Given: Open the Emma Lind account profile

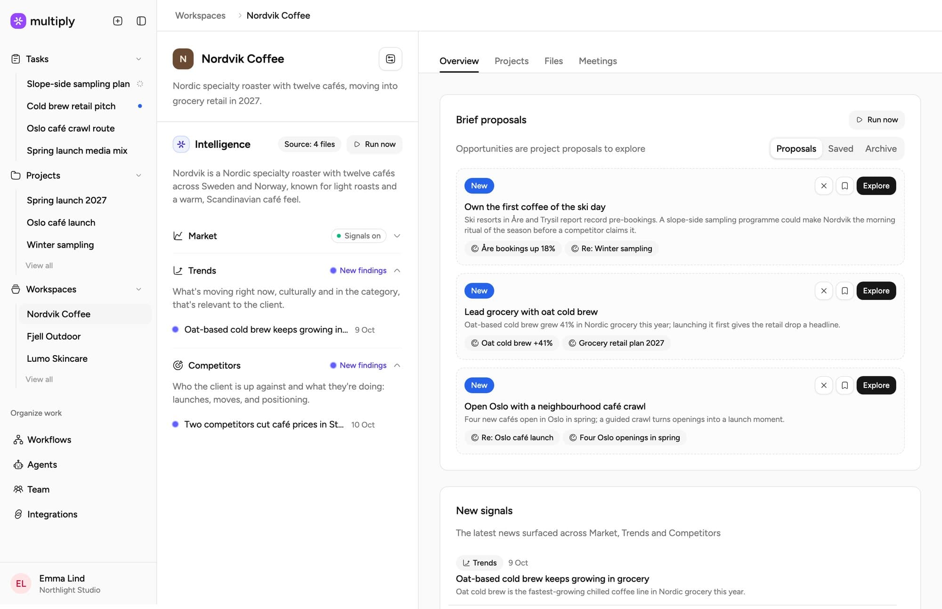Looking at the screenshot, I should (x=56, y=584).
